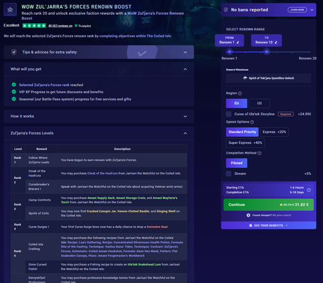Tick the Curse of Ula'tek Storyline checkbox
Image resolution: width=323 pixels, height=283 pixels.
[x=229, y=114]
